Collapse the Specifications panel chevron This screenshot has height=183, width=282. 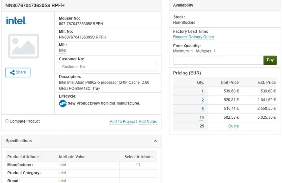[x=155, y=141]
